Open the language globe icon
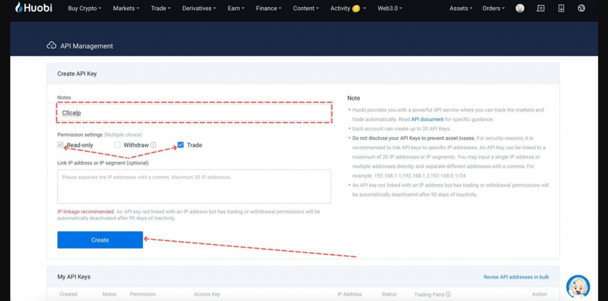The width and height of the screenshot is (608, 301). 581,8
